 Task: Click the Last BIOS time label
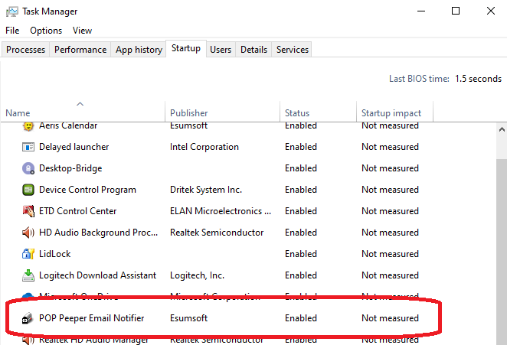click(x=419, y=79)
